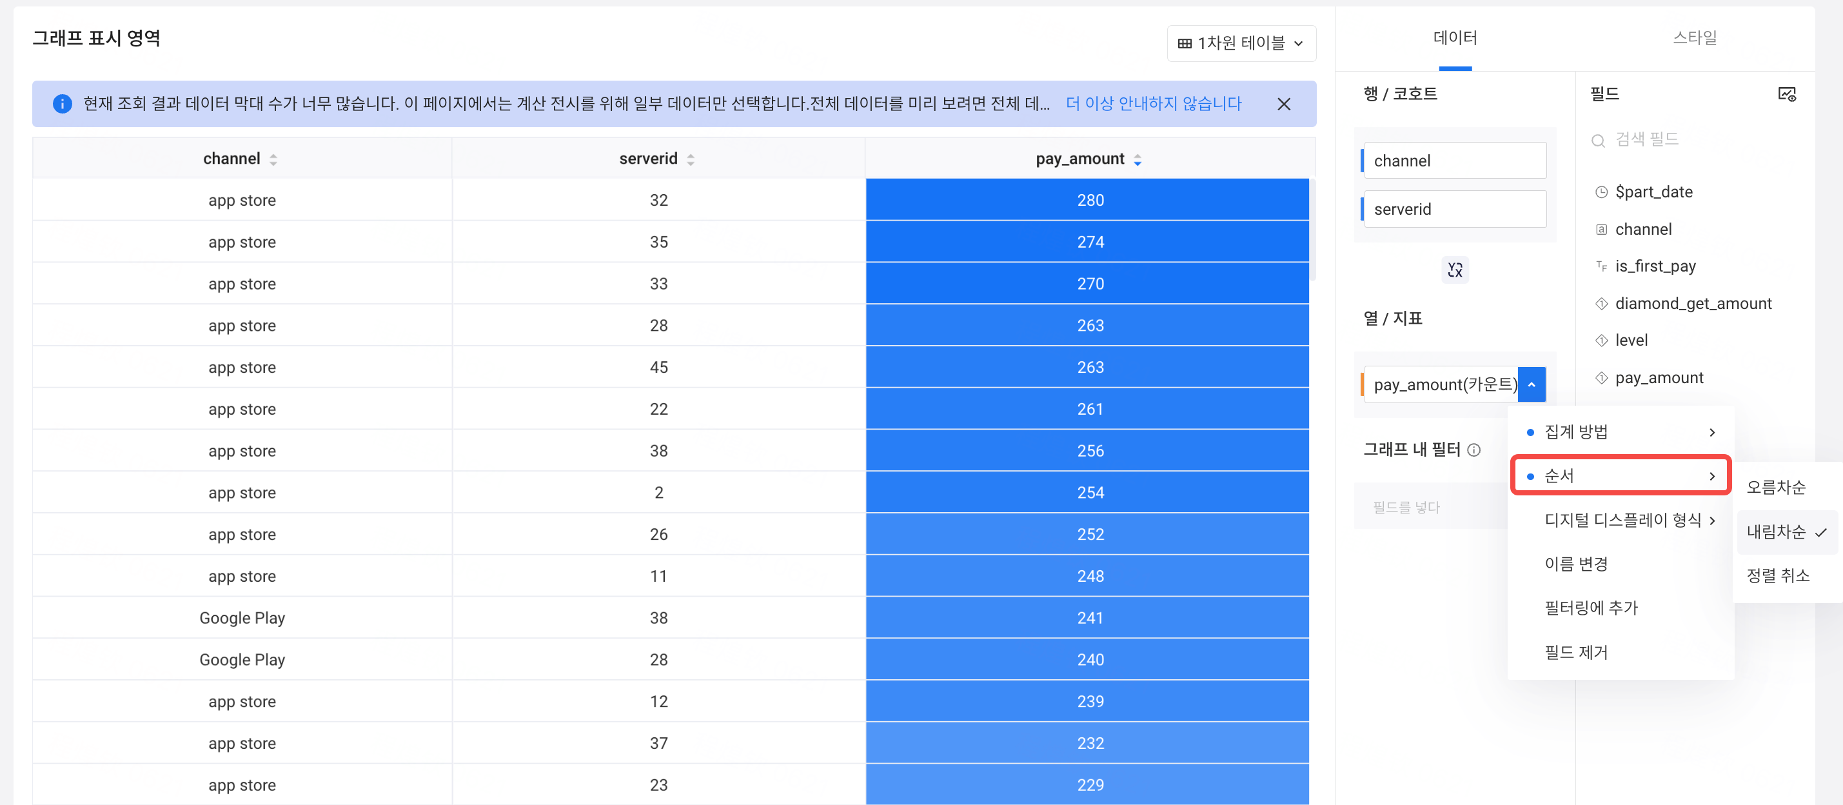
Task: Expand the 집계 방법 submenu
Action: (1621, 432)
